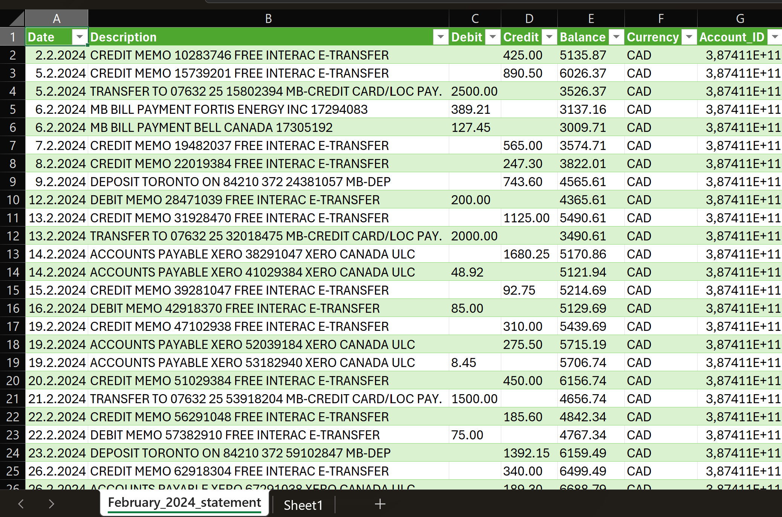Click credit value 92.75
The image size is (782, 517).
[x=529, y=290]
